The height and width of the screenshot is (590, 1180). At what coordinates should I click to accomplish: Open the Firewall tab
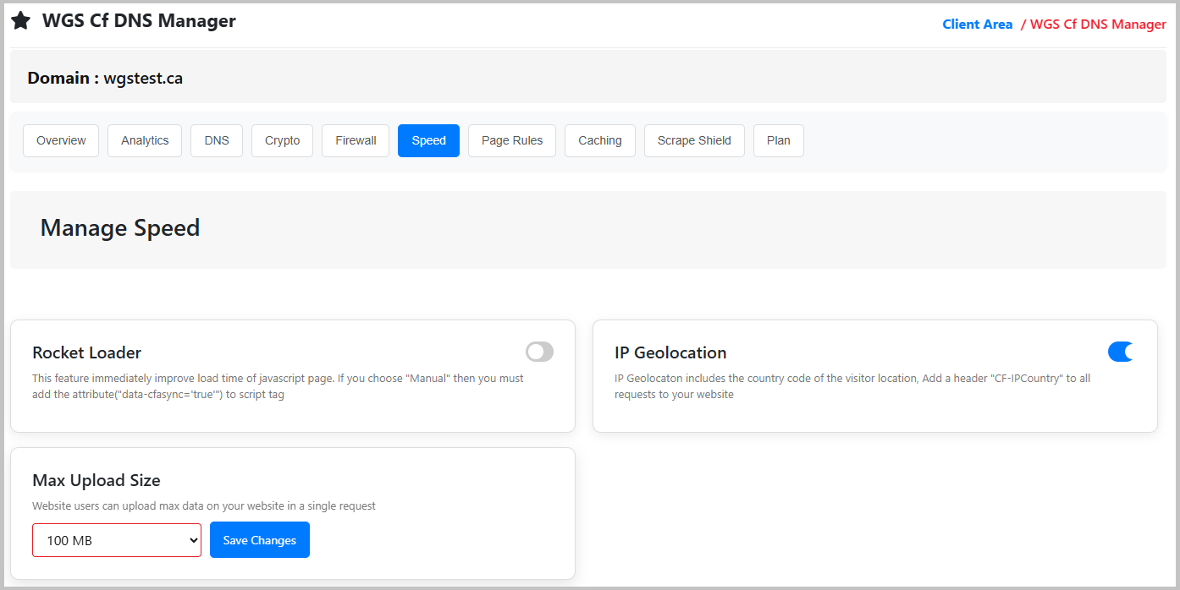pyautogui.click(x=355, y=140)
